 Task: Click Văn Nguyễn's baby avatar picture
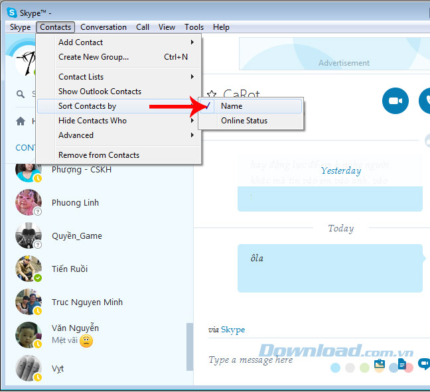point(29,335)
